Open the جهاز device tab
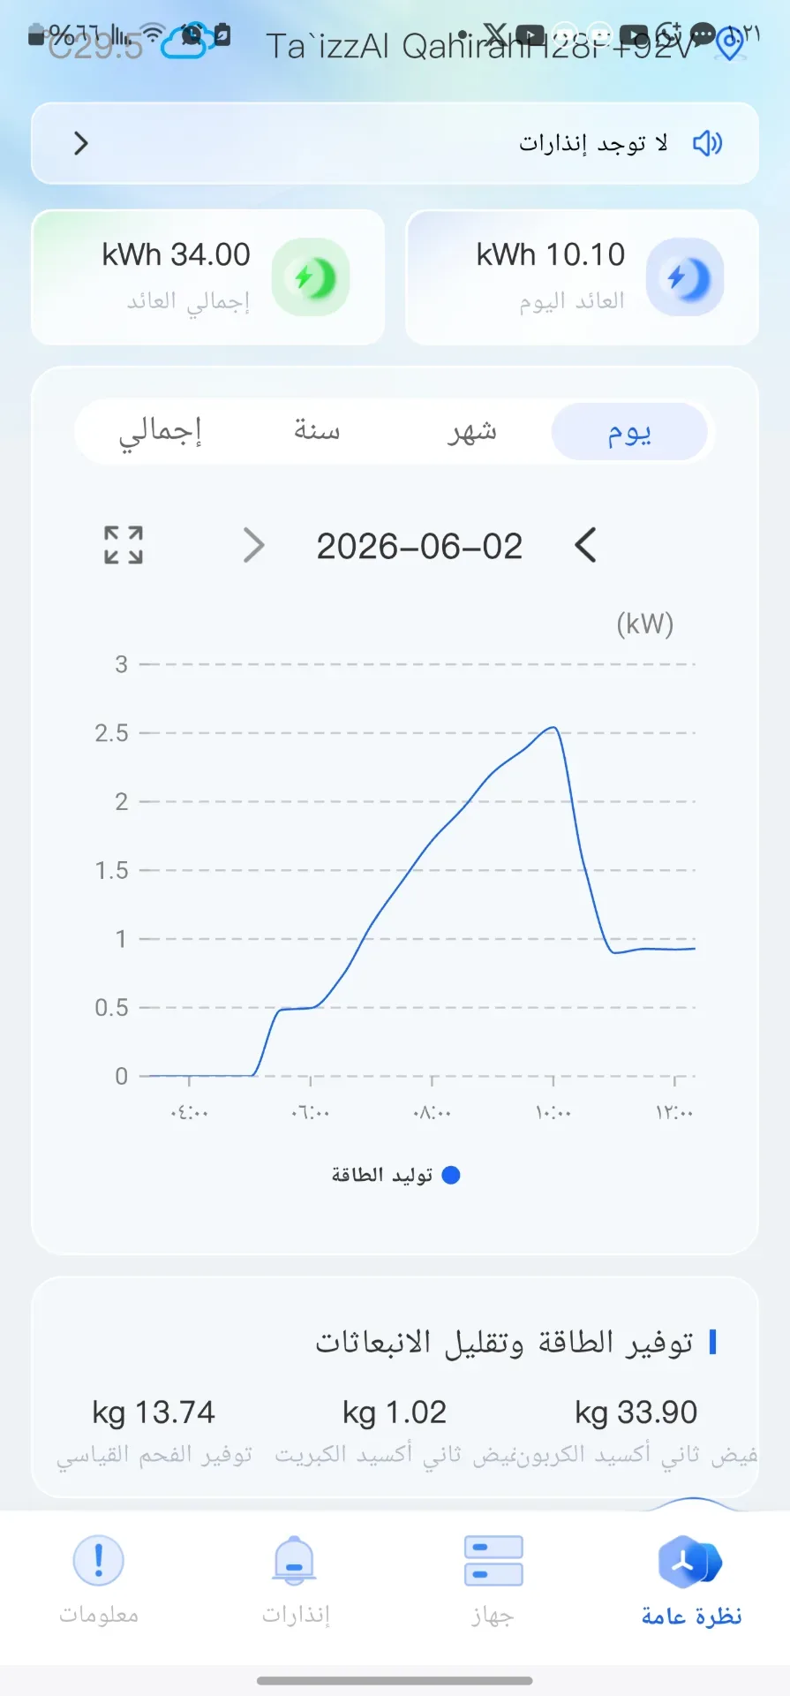790x1696 pixels. (x=493, y=1580)
